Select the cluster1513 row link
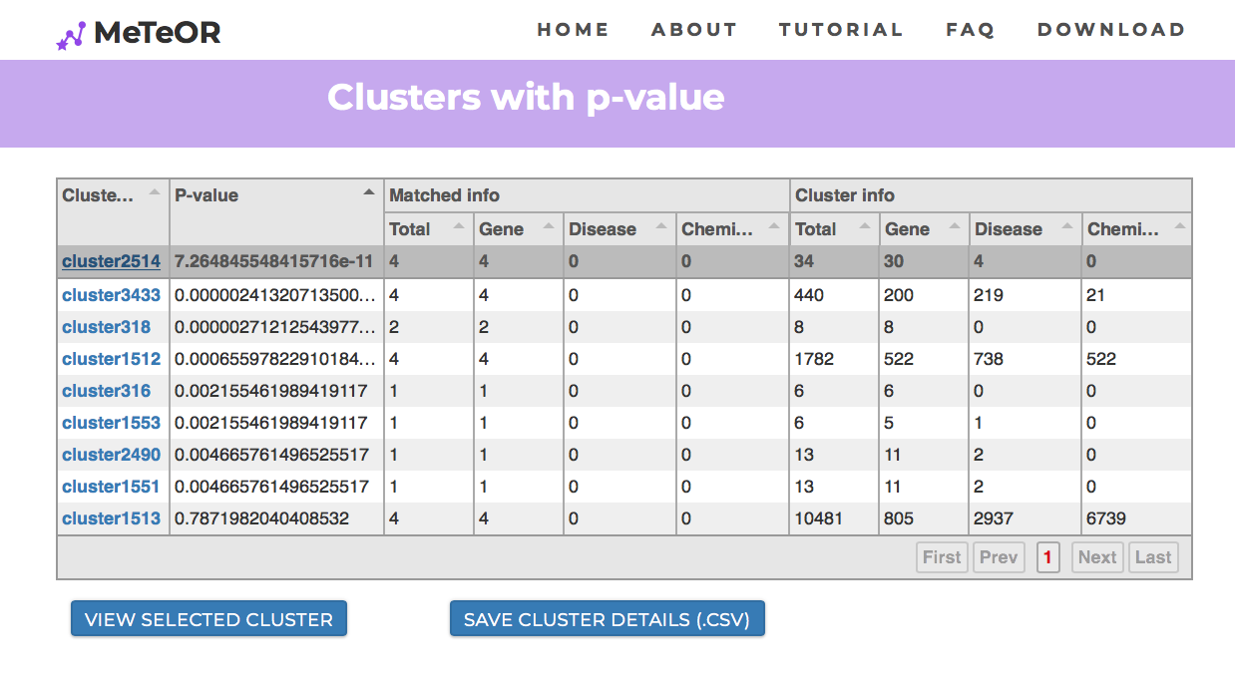The height and width of the screenshot is (680, 1235). pos(111,518)
